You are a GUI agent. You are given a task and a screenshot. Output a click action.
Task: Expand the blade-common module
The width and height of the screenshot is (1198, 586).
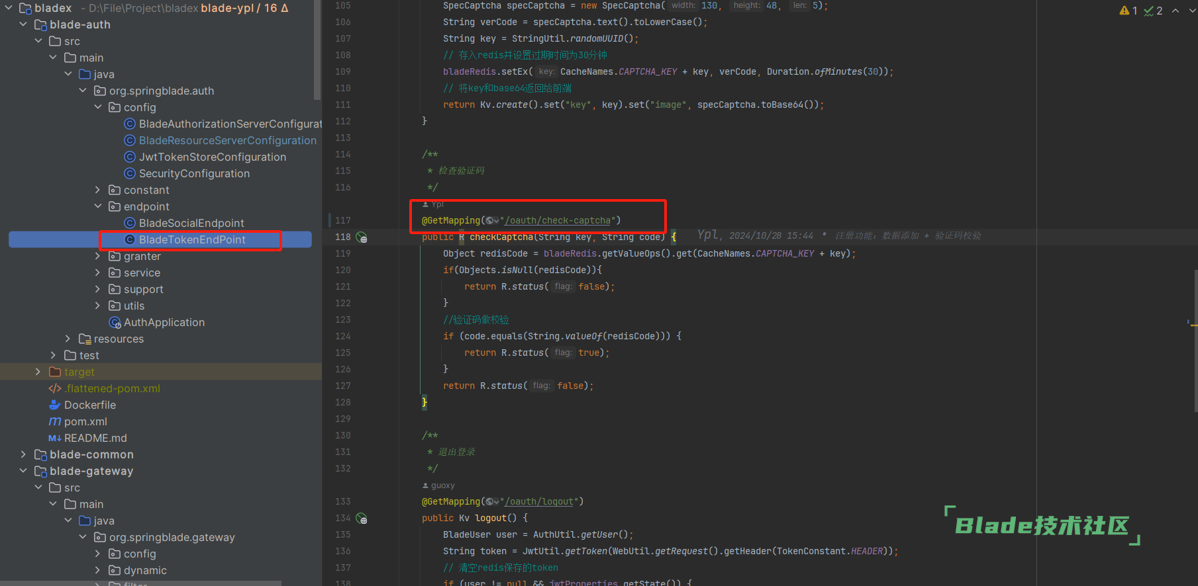[x=23, y=454]
